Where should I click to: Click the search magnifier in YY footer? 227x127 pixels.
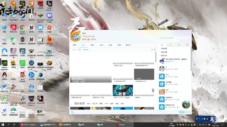point(189,112)
